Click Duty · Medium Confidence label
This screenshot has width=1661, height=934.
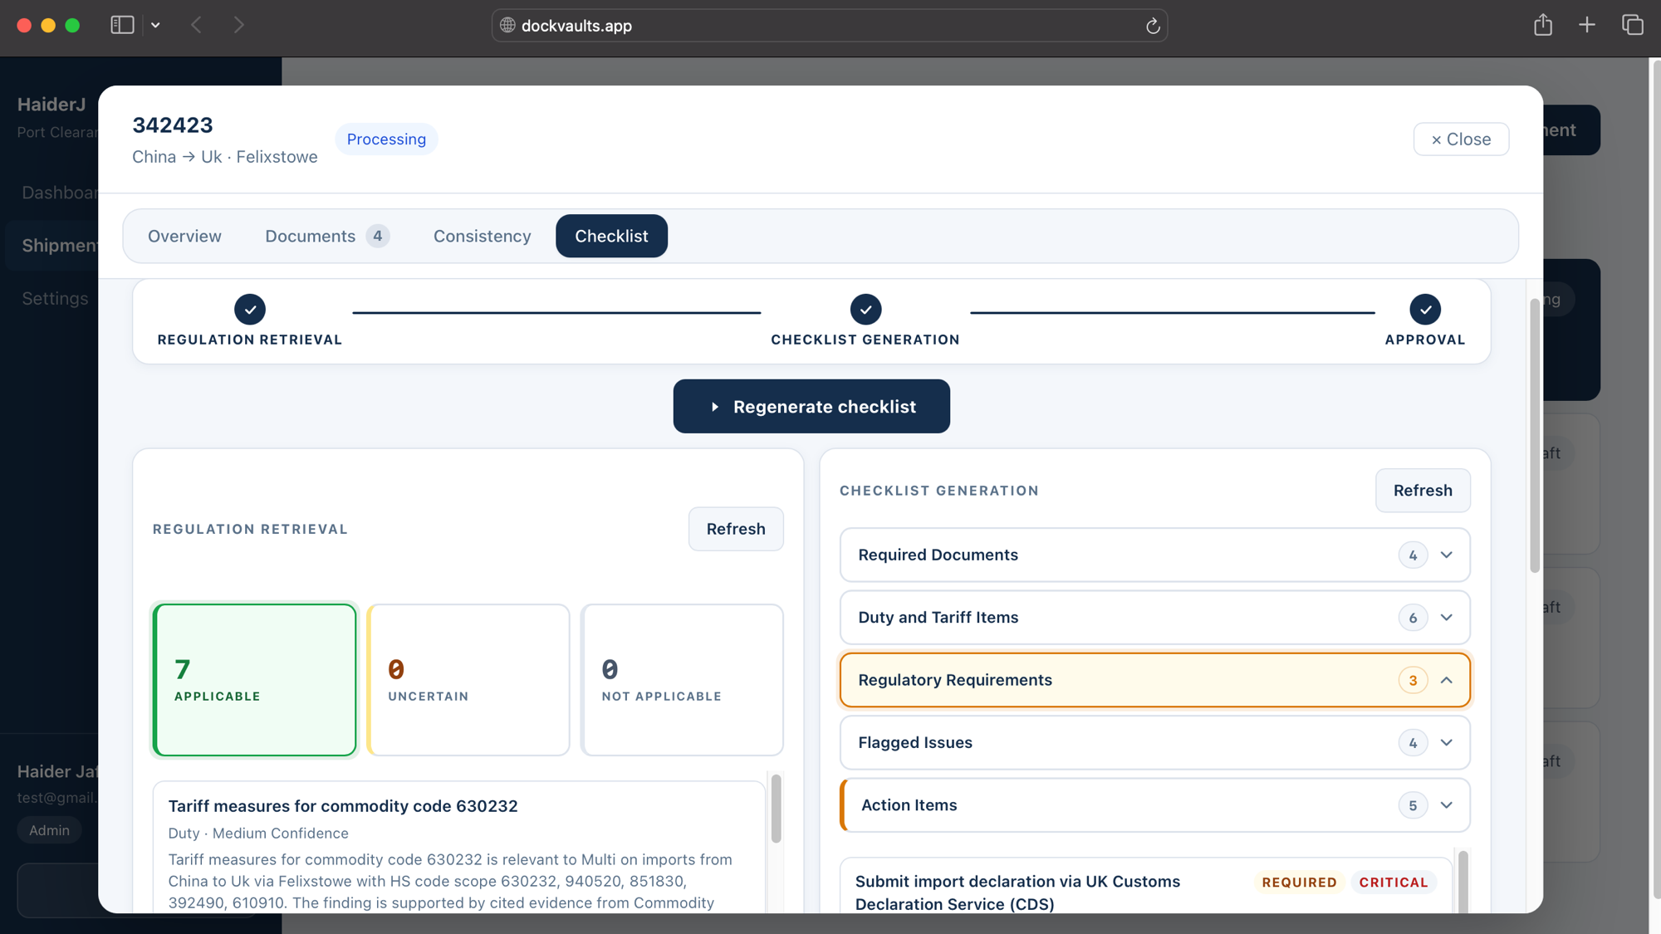pyautogui.click(x=258, y=833)
